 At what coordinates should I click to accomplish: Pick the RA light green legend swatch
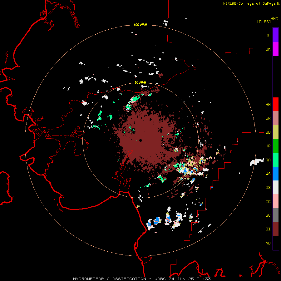tap(276, 160)
